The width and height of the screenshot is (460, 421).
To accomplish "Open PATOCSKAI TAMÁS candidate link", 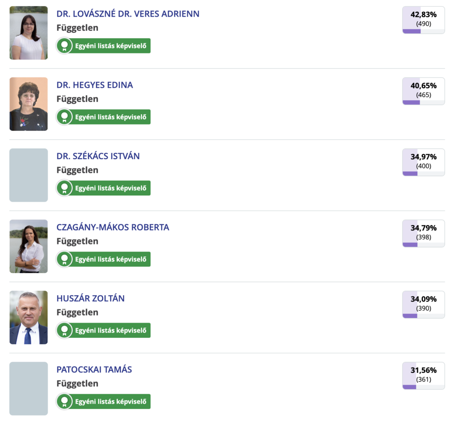I will point(94,370).
